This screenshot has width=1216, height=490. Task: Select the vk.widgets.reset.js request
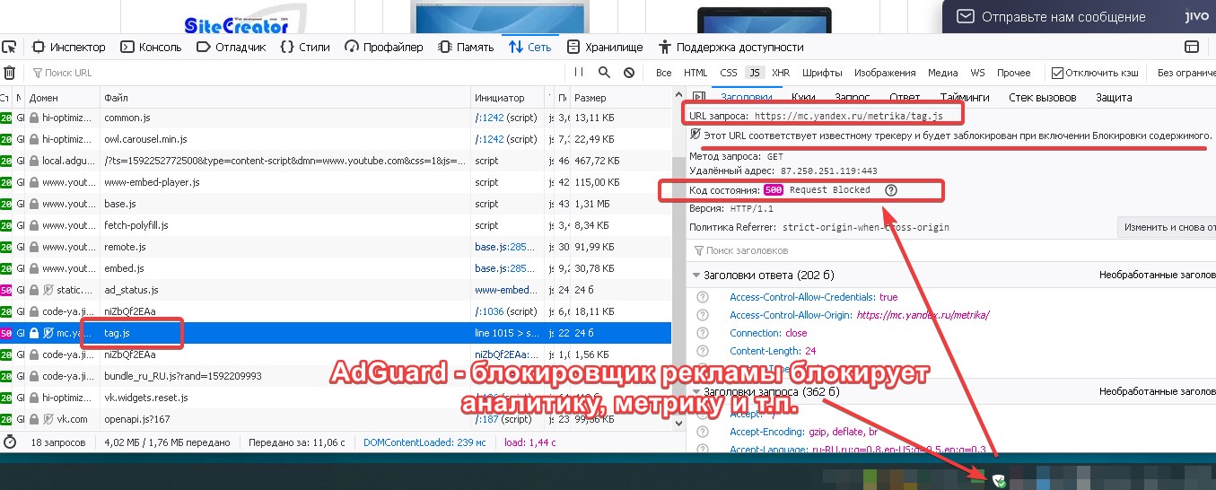[x=336, y=398]
